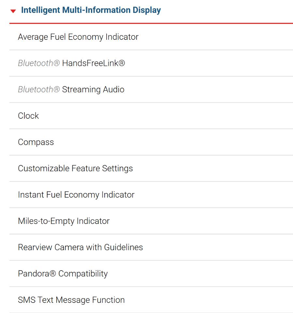Collapse section using the red triangle arrow
293x313 pixels.
tap(13, 11)
